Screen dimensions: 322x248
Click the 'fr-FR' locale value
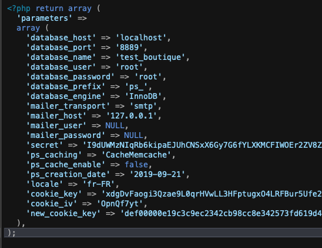99,184
